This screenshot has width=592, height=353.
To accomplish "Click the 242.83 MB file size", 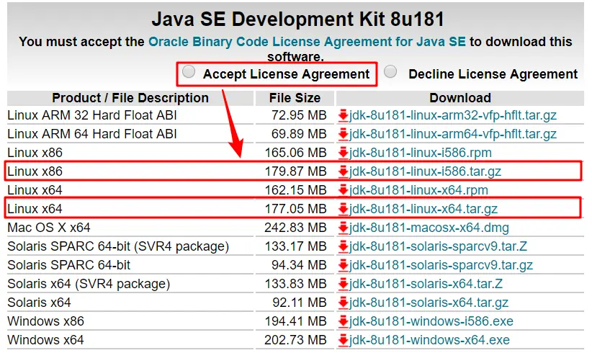I will (295, 228).
